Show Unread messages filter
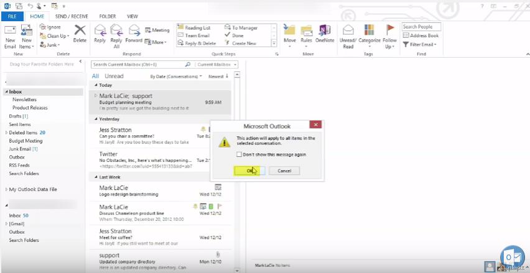The width and height of the screenshot is (530, 273). tap(114, 76)
